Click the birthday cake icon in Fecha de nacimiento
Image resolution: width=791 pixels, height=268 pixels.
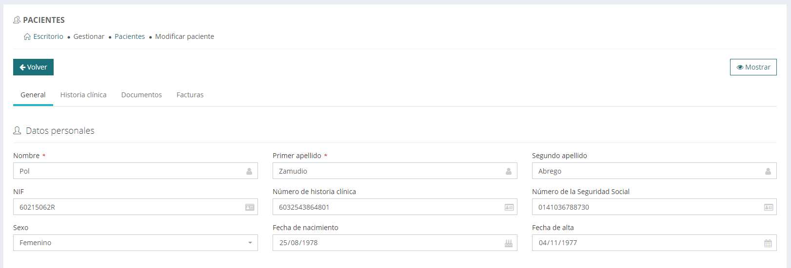[509, 243]
